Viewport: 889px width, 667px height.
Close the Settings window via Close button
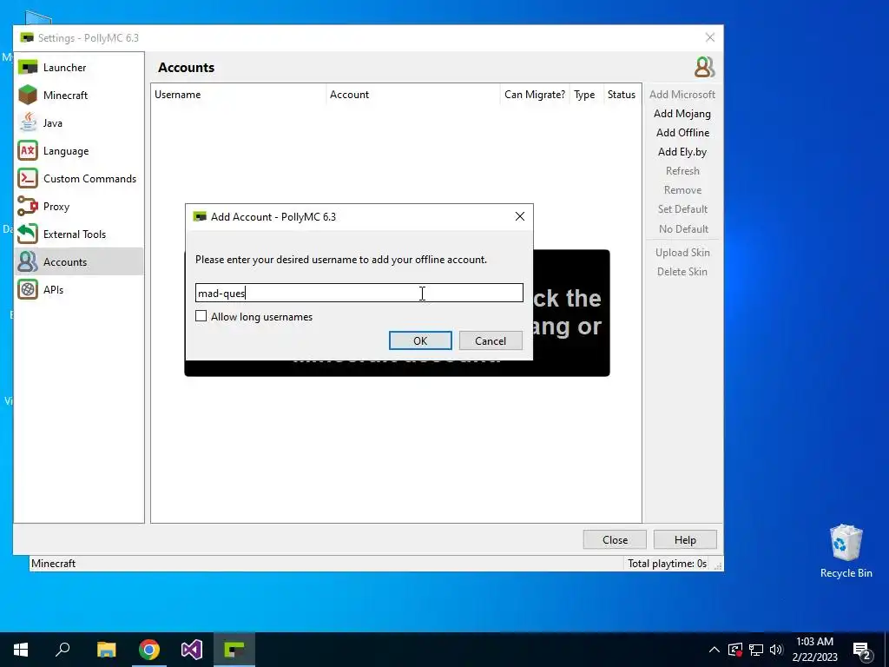615,540
